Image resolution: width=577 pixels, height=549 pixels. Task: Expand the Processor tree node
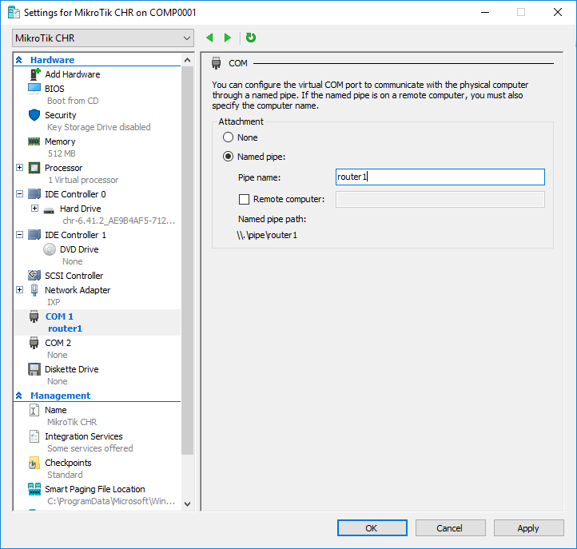(19, 168)
